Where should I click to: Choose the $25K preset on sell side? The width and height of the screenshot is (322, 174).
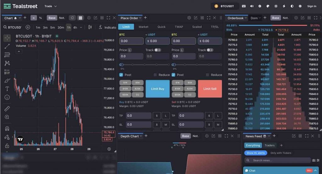coord(190,89)
